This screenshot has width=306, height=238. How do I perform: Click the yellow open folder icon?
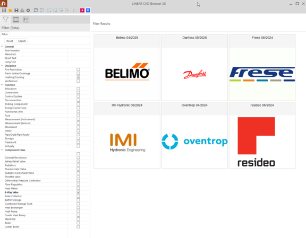[10, 10]
